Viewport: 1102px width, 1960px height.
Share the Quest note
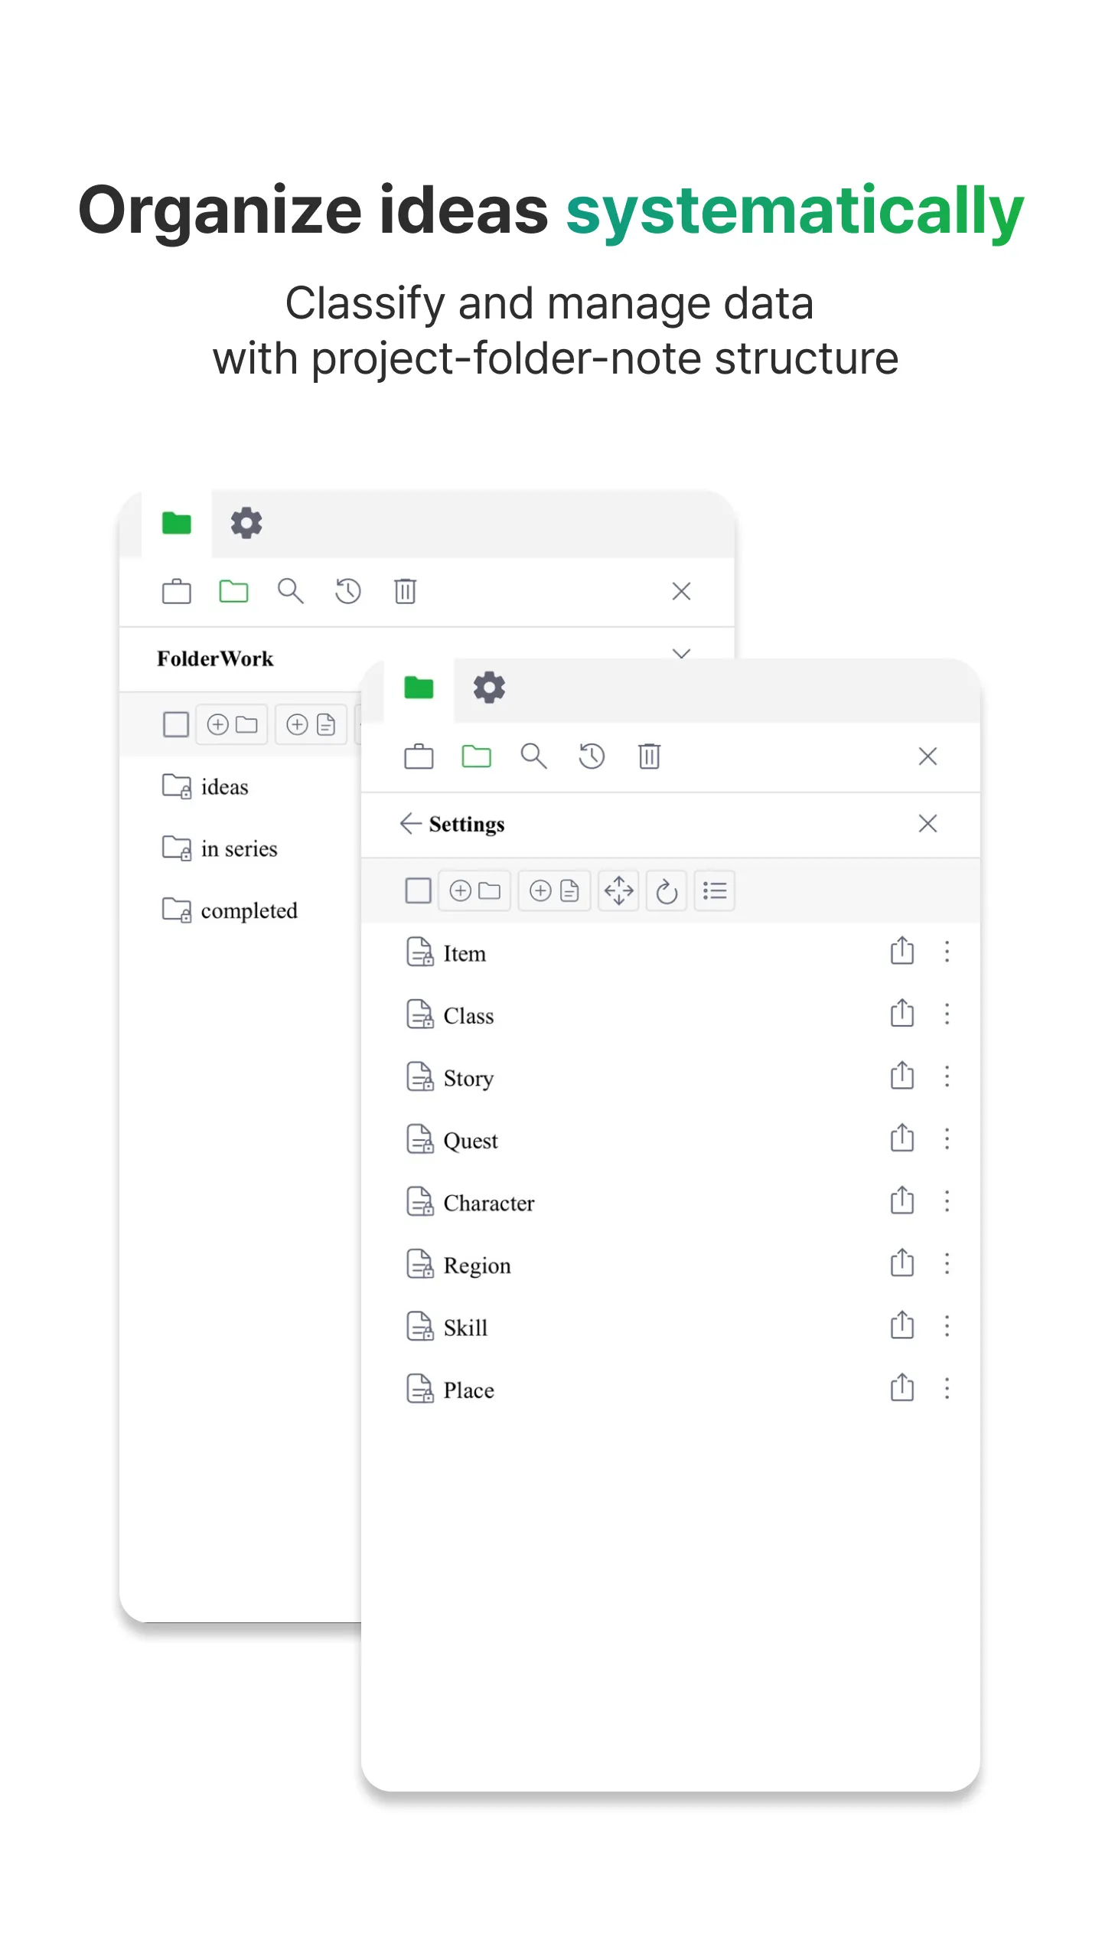pyautogui.click(x=902, y=1138)
